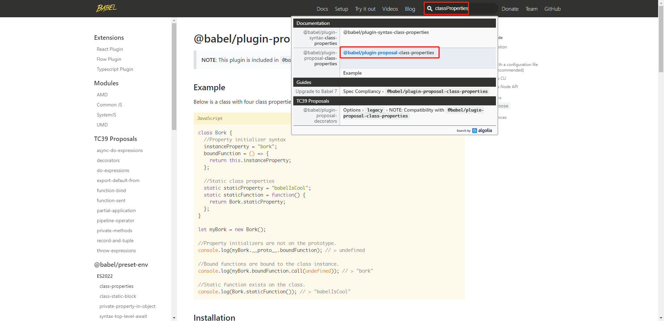Open the Options legacy decorators result
The width and height of the screenshot is (664, 321).
click(x=418, y=115)
